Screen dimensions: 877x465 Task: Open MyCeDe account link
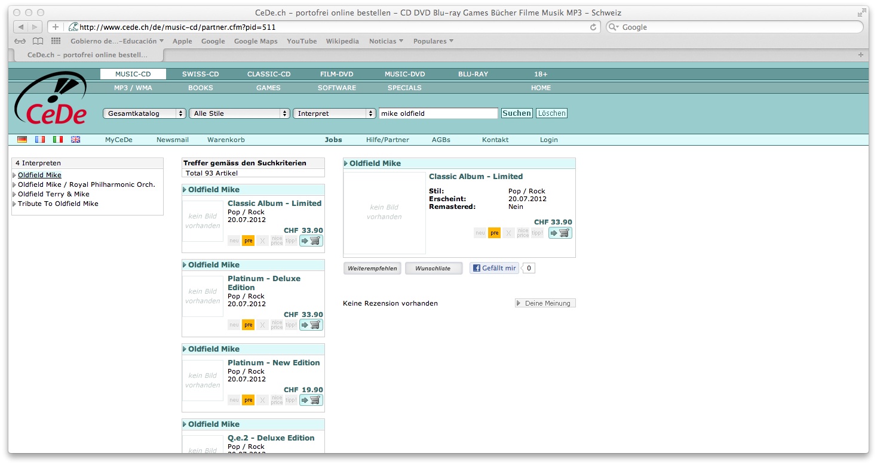tap(119, 140)
